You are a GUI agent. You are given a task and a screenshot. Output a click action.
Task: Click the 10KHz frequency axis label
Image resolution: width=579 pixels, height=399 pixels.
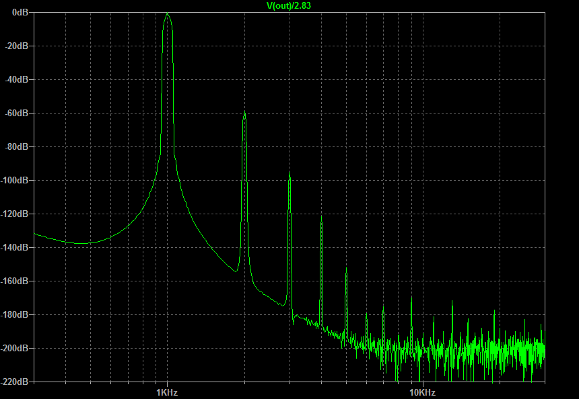pos(422,392)
